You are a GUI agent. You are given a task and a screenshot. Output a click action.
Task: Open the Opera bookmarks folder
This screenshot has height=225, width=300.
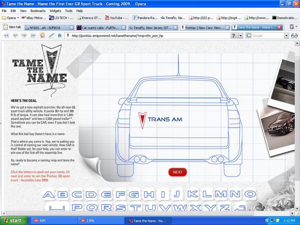[10, 18]
